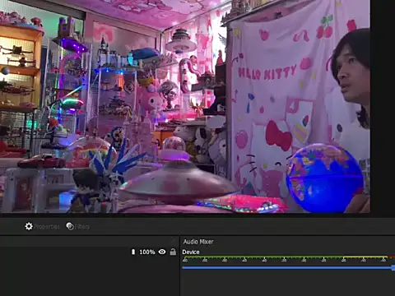Click the blue Device volume slider track
Screen dimensions: 395x296
(287, 268)
